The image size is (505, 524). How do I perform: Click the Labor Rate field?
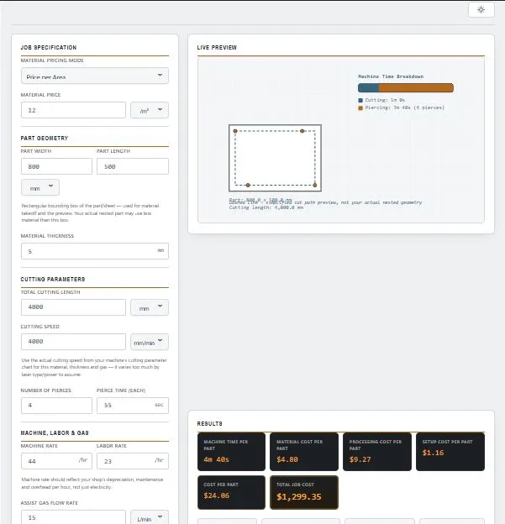[133, 461]
